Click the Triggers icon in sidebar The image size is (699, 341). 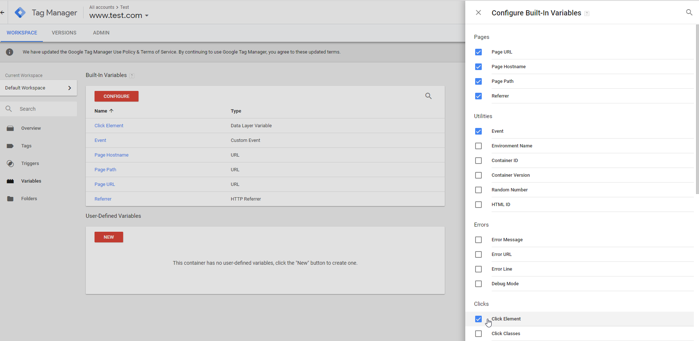pyautogui.click(x=10, y=164)
